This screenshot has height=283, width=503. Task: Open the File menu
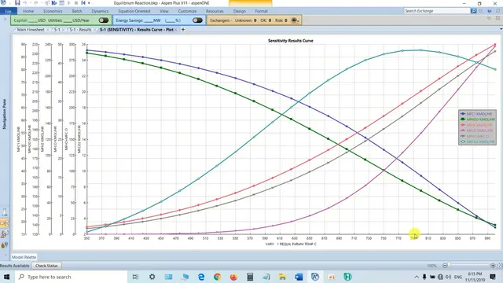point(8,11)
